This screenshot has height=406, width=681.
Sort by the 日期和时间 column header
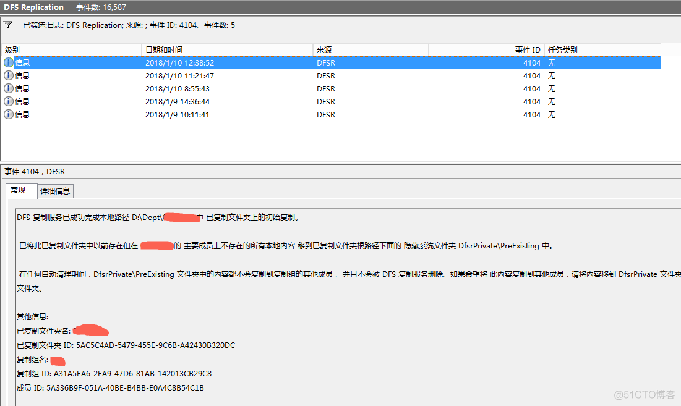[227, 50]
